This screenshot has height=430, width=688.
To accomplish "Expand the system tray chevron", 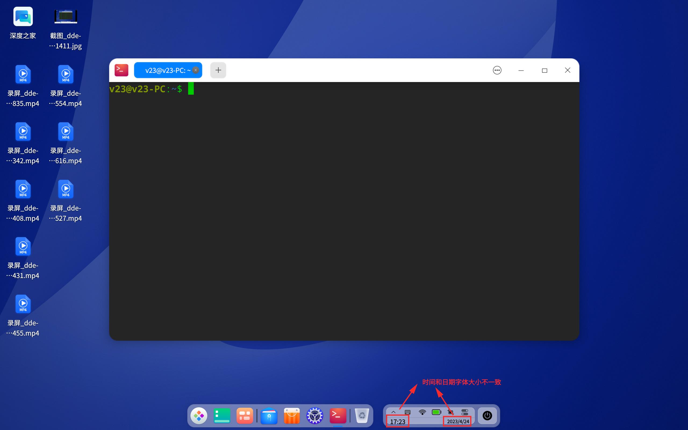I will point(393,412).
